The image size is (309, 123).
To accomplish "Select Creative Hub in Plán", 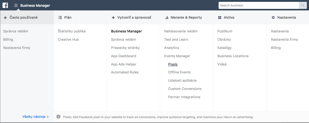I will pos(68,39).
